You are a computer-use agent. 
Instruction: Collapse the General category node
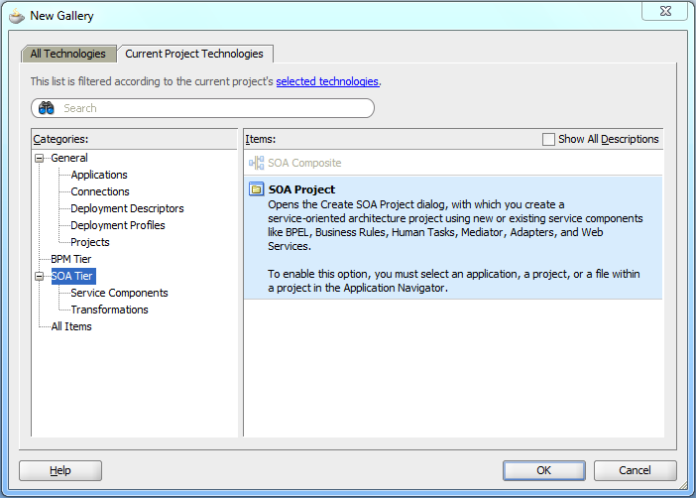(40, 159)
